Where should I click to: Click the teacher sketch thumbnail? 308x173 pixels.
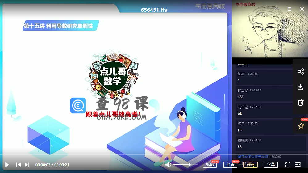[262, 31]
